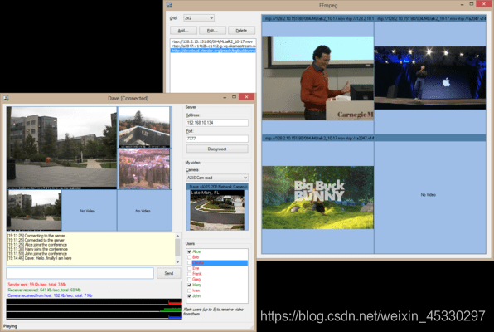Select the small campus video feed
Image resolution: width=494 pixels, height=332 pixels.
(34, 210)
